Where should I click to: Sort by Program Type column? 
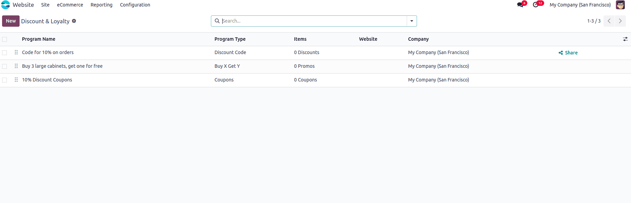[230, 39]
